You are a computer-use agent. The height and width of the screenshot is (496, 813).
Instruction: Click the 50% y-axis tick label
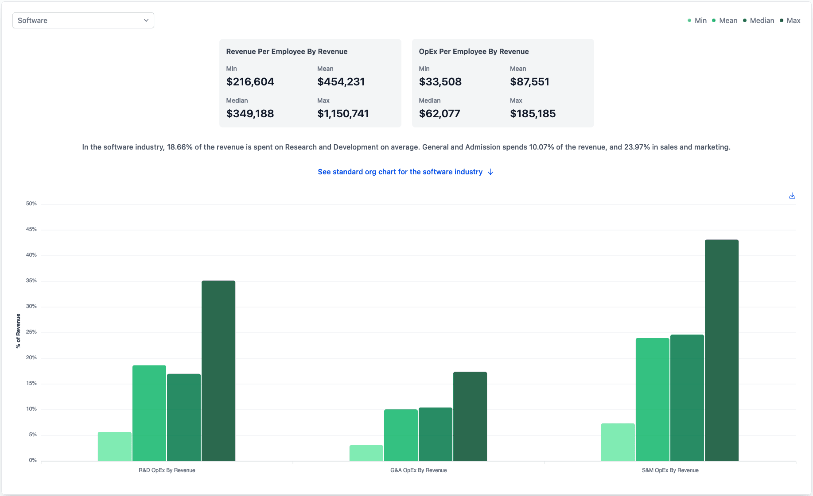tap(31, 204)
